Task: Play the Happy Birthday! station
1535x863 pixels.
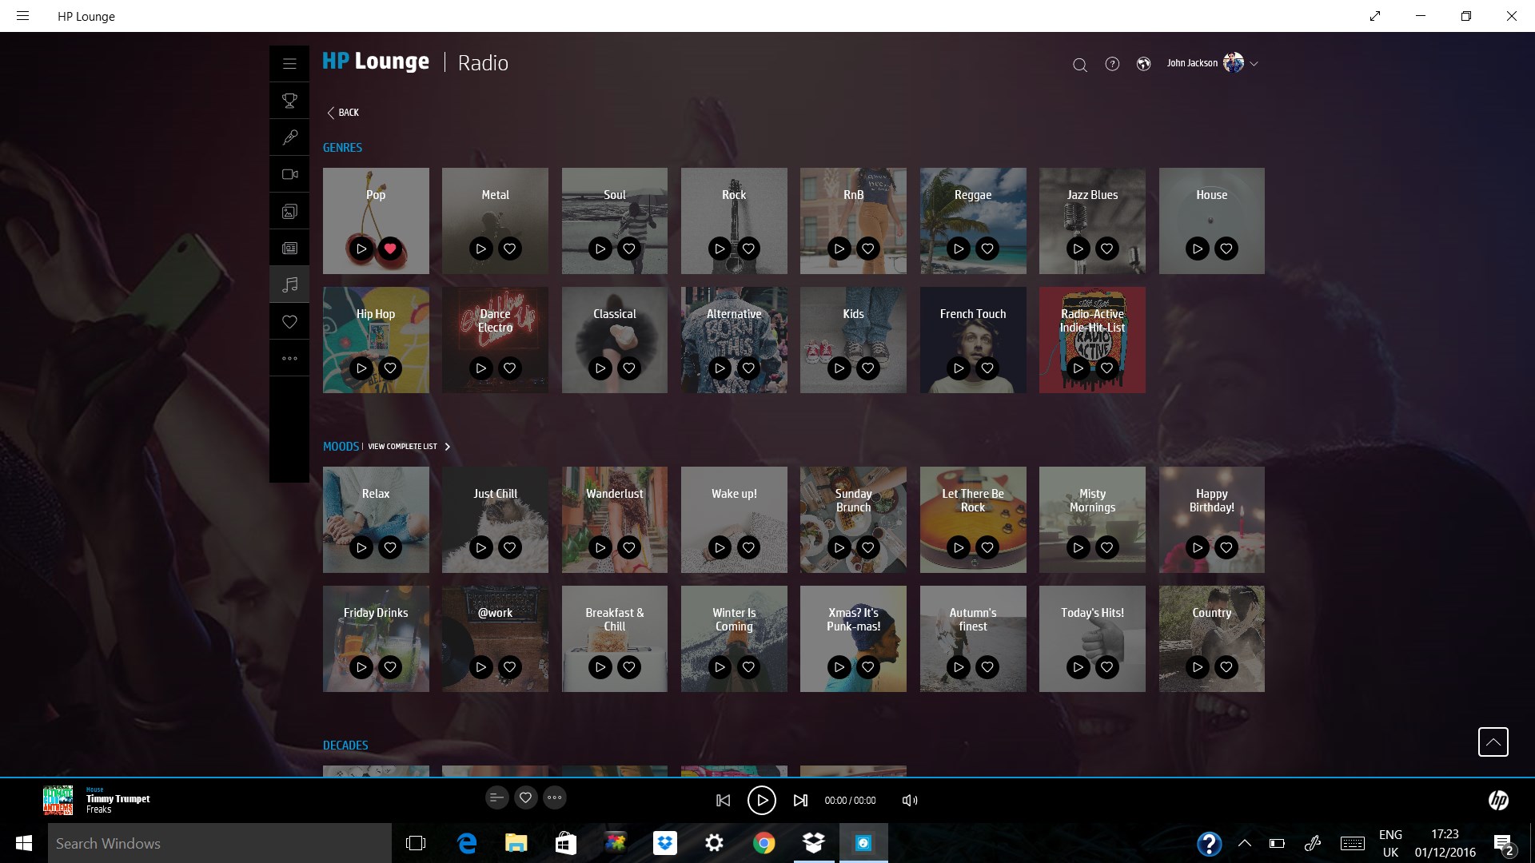Action: coord(1197,547)
